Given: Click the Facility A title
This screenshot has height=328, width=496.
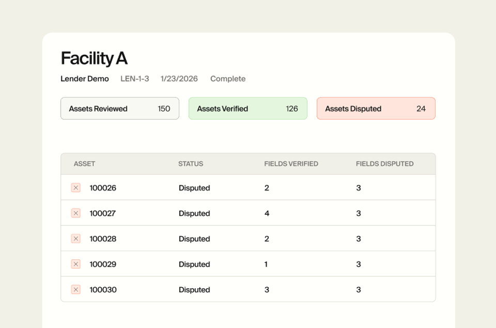Looking at the screenshot, I should tap(94, 58).
